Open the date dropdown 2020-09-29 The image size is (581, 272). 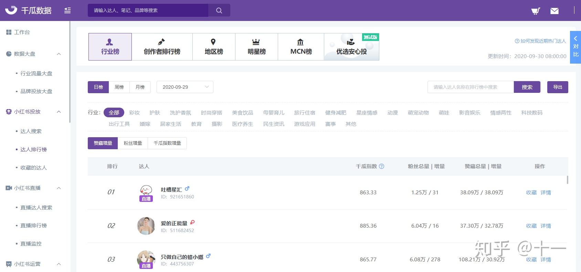185,87
